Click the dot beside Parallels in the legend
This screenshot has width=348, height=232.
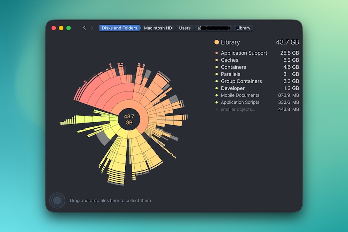tap(216, 74)
